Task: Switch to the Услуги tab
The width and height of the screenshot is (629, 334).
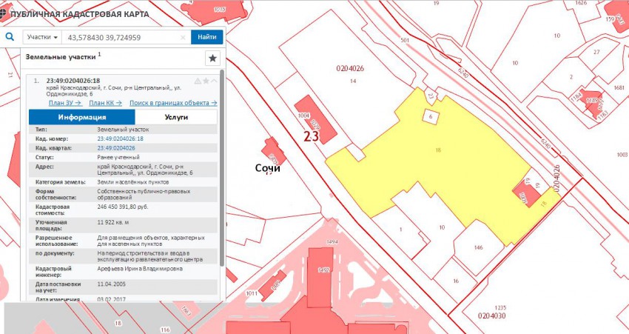Action: 176,117
